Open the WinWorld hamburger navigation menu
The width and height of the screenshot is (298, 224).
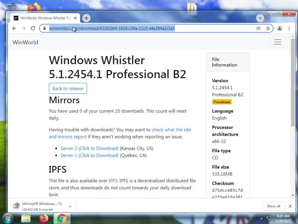277,42
